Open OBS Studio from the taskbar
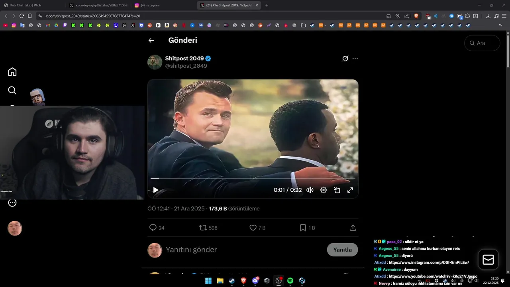The height and width of the screenshot is (287, 510). pos(279,281)
